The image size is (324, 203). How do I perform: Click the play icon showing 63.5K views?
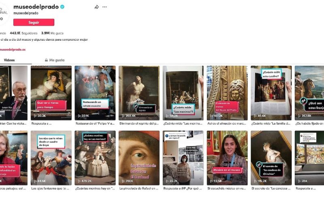211,181
